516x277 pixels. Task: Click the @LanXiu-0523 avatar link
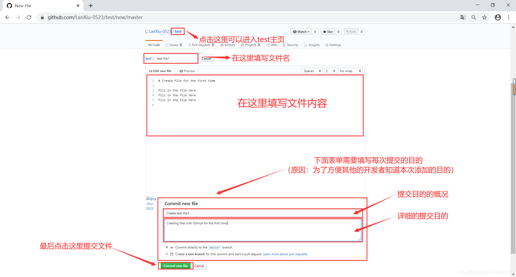click(151, 204)
